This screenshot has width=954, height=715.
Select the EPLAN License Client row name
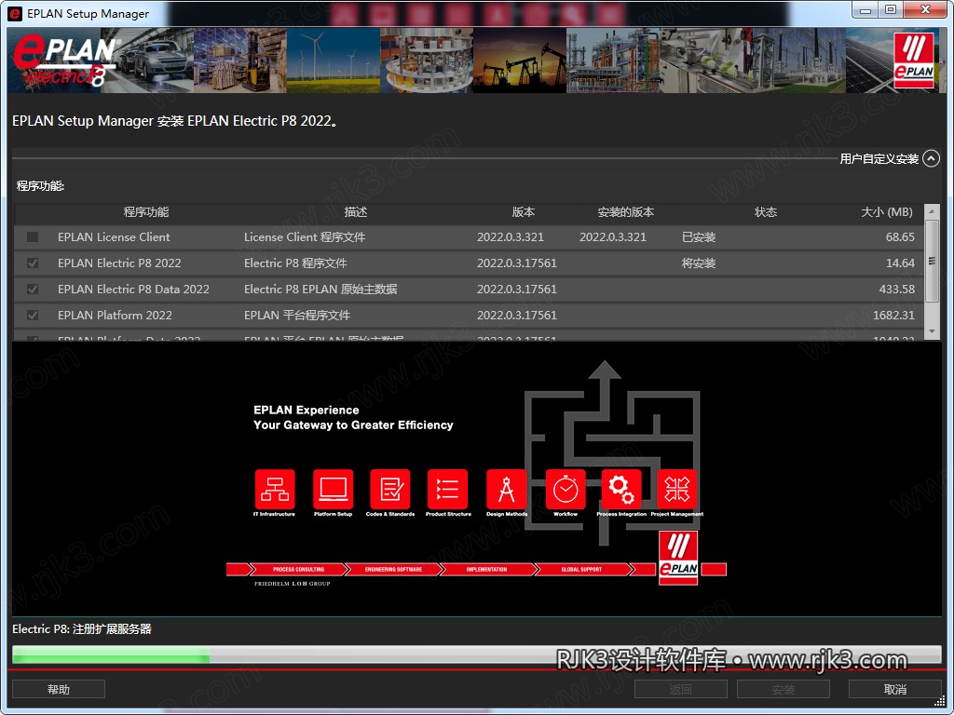point(114,237)
